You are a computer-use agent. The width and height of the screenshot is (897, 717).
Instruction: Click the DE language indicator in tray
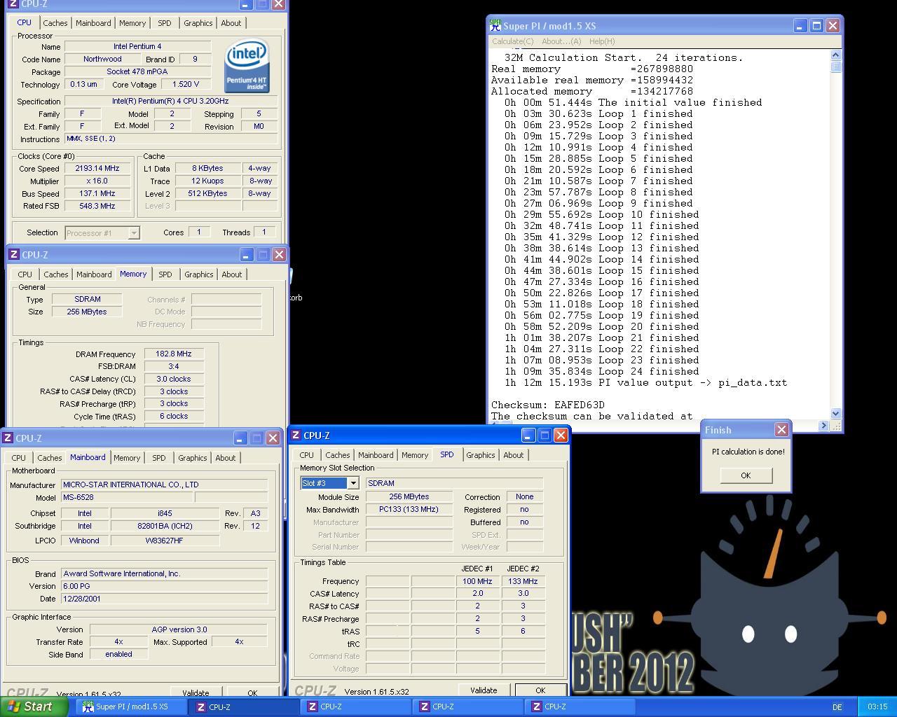pyautogui.click(x=837, y=707)
